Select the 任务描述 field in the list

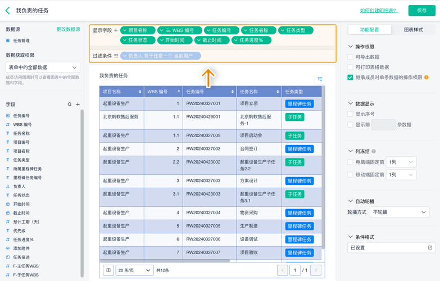pos(21,257)
